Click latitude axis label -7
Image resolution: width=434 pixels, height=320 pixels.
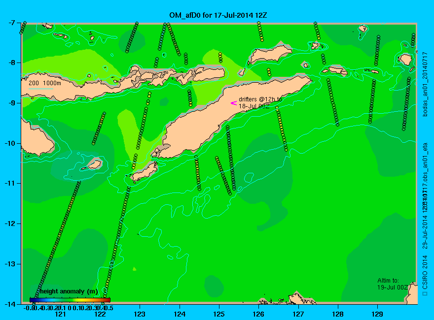point(11,23)
